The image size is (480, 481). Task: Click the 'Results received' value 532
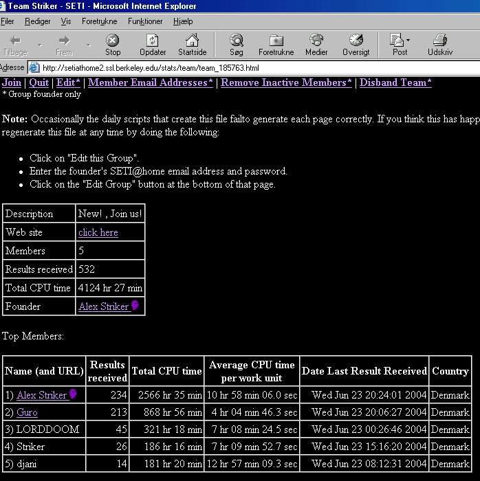[87, 269]
